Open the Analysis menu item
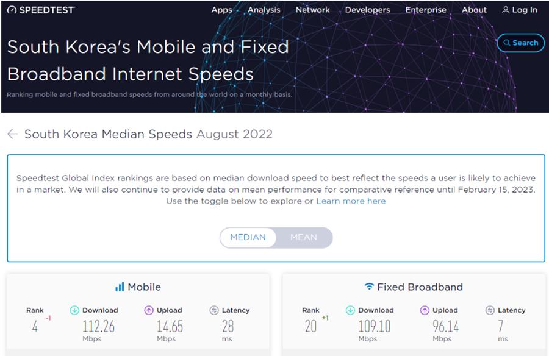The image size is (549, 356). click(264, 10)
